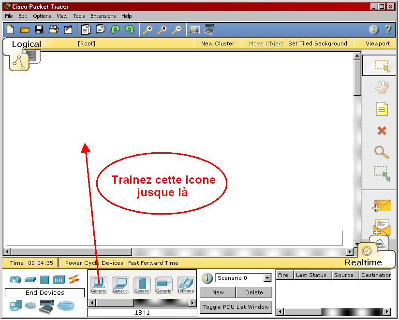
Task: Click the Save file toolbar icon
Action: pos(39,29)
